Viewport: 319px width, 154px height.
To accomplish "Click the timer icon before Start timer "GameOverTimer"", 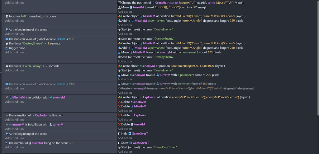I will [x=119, y=147].
